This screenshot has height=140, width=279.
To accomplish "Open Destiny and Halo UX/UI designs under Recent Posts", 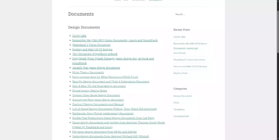I will (x=190, y=66).
